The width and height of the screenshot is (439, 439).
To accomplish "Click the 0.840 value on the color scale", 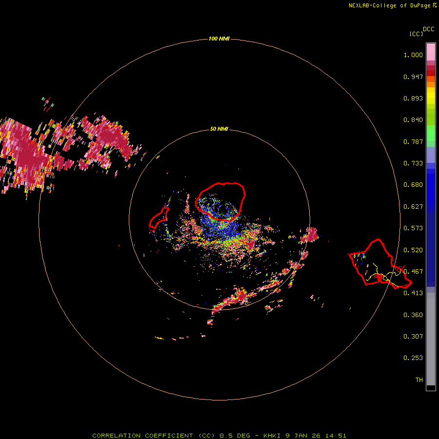I will pyautogui.click(x=413, y=120).
